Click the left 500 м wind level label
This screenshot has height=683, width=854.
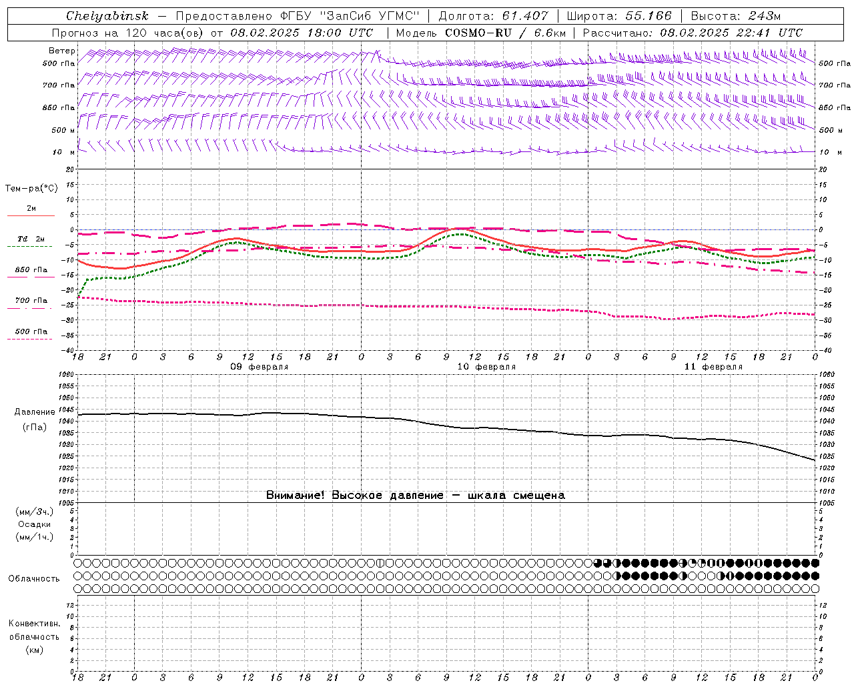click(x=63, y=130)
